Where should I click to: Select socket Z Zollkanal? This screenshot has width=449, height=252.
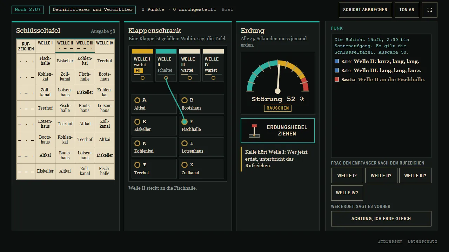[x=201, y=169]
